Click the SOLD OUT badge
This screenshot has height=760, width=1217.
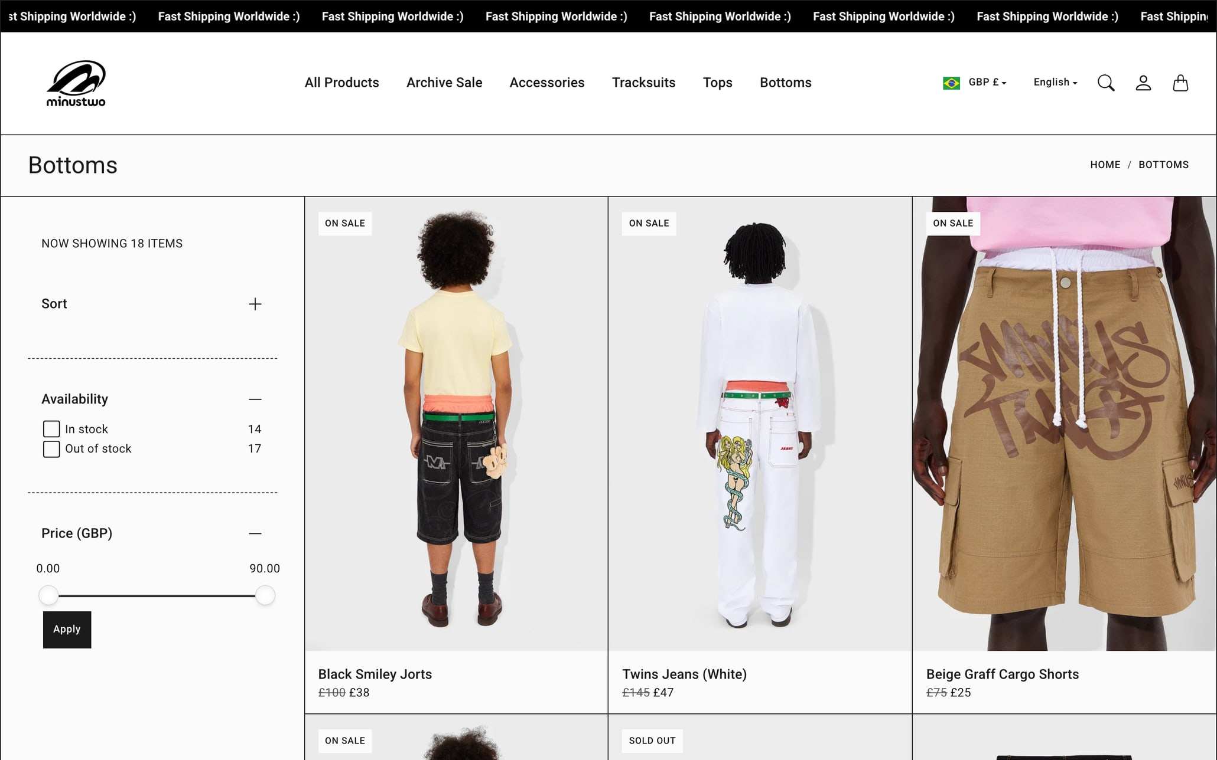(x=652, y=741)
